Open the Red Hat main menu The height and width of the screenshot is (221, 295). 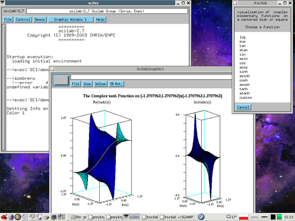(4, 217)
